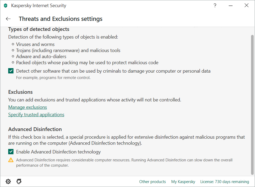The width and height of the screenshot is (255, 187).
Task: Go back using the arrow button
Action: [8, 19]
